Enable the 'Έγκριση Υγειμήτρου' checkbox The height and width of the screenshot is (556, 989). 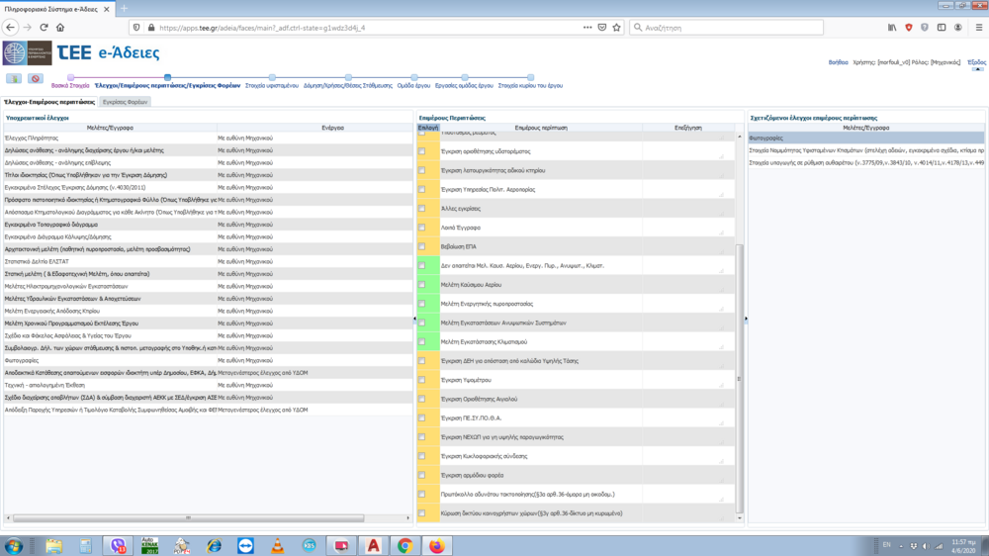point(421,380)
